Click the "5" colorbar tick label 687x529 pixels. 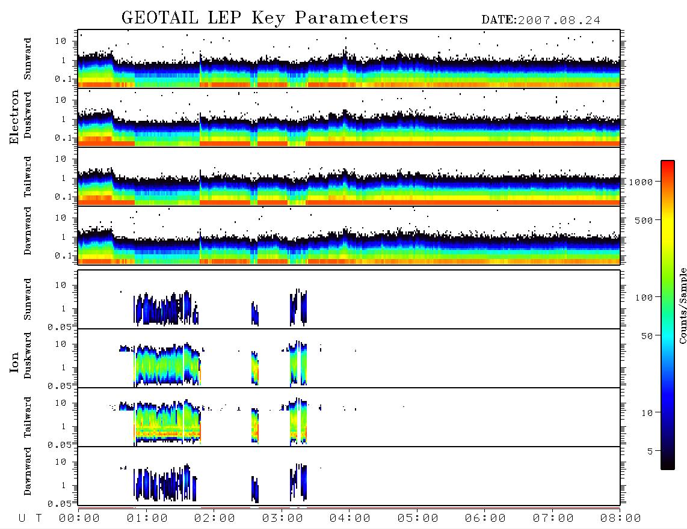650,451
